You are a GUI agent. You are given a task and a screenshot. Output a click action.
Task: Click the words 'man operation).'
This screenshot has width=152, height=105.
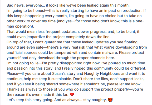coord(20,26)
